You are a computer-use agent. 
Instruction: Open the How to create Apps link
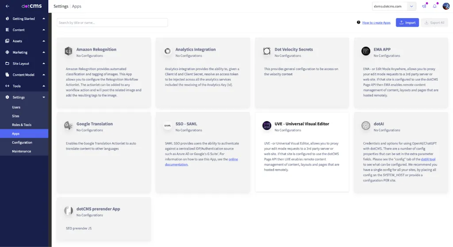point(376,23)
